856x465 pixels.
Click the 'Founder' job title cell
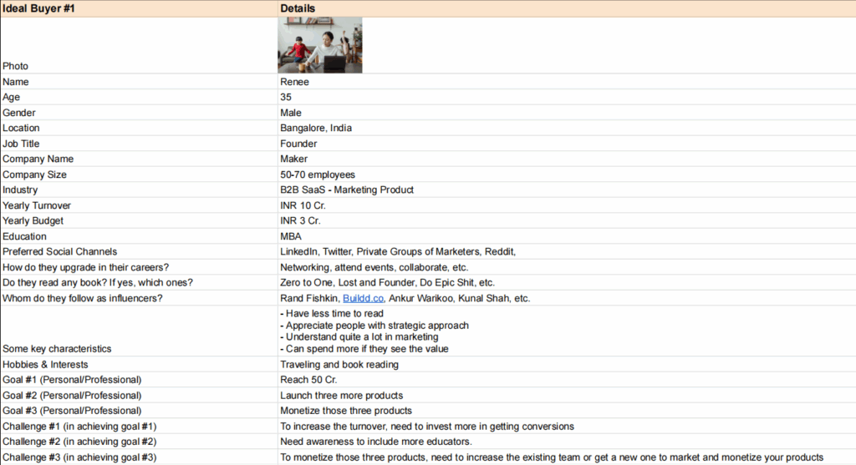point(298,144)
